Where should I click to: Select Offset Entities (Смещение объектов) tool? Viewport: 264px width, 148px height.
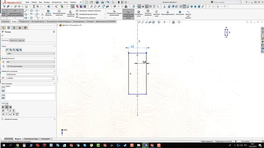click(x=71, y=14)
